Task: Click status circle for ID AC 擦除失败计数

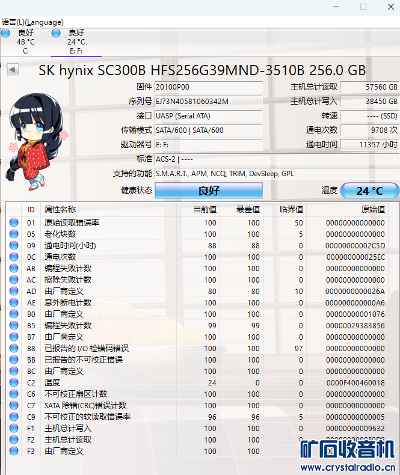Action: pyautogui.click(x=14, y=280)
